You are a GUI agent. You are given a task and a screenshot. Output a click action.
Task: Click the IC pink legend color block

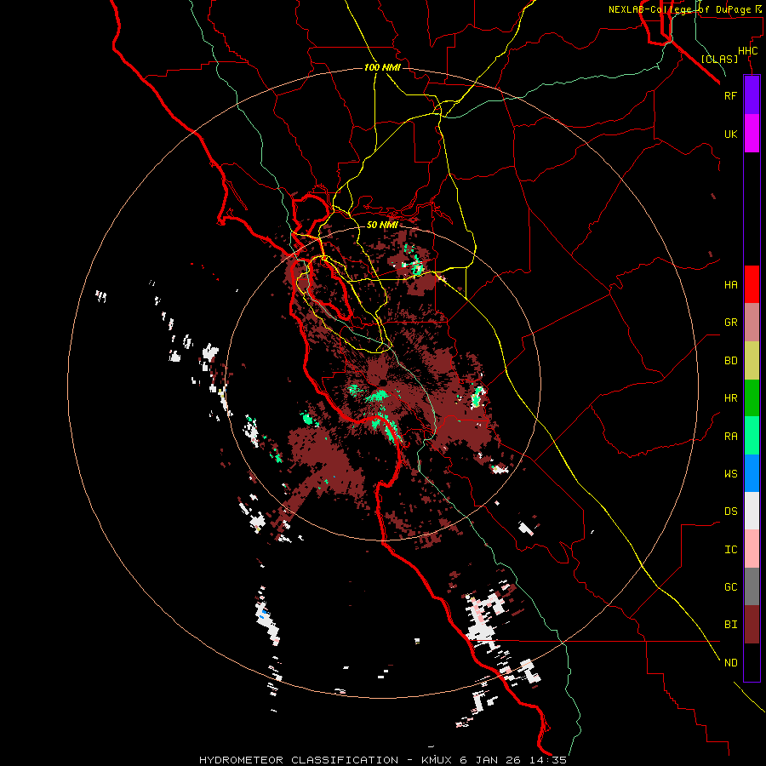752,549
